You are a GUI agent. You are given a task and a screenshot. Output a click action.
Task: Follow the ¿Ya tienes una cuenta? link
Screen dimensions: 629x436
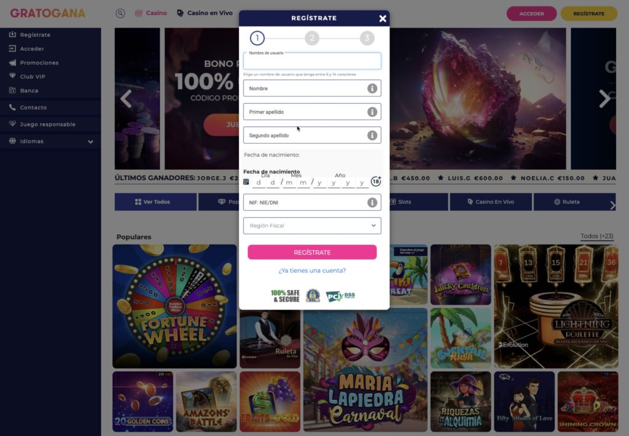(x=312, y=270)
